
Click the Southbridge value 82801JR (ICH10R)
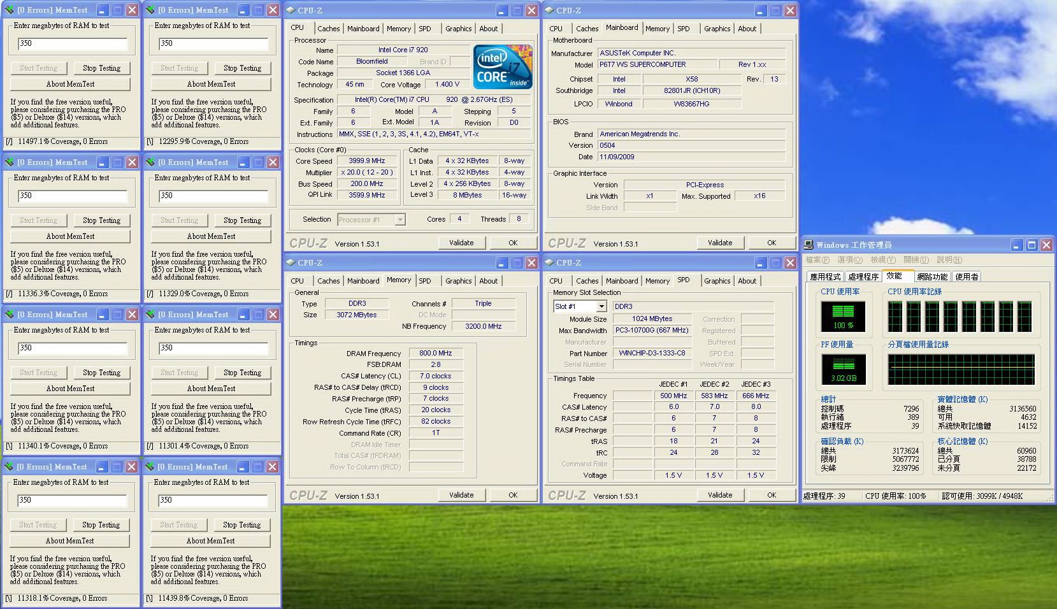692,90
